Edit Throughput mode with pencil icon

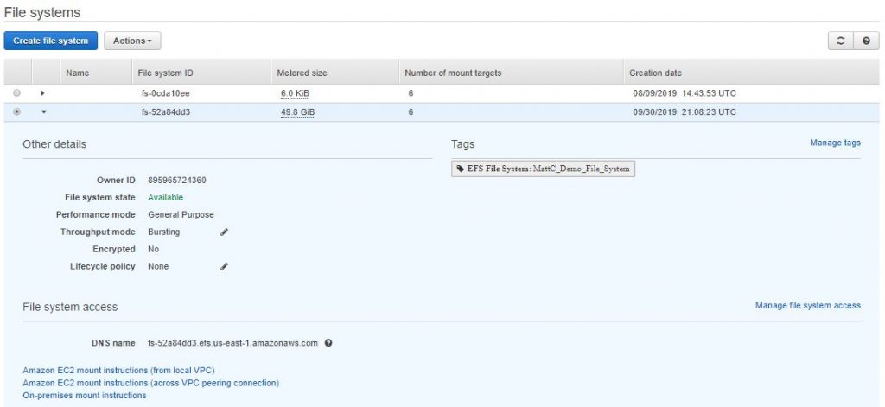click(224, 232)
